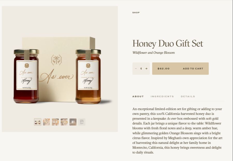Click the Honey Duo Gift Set title
This screenshot has width=233, height=161.
coord(168,44)
